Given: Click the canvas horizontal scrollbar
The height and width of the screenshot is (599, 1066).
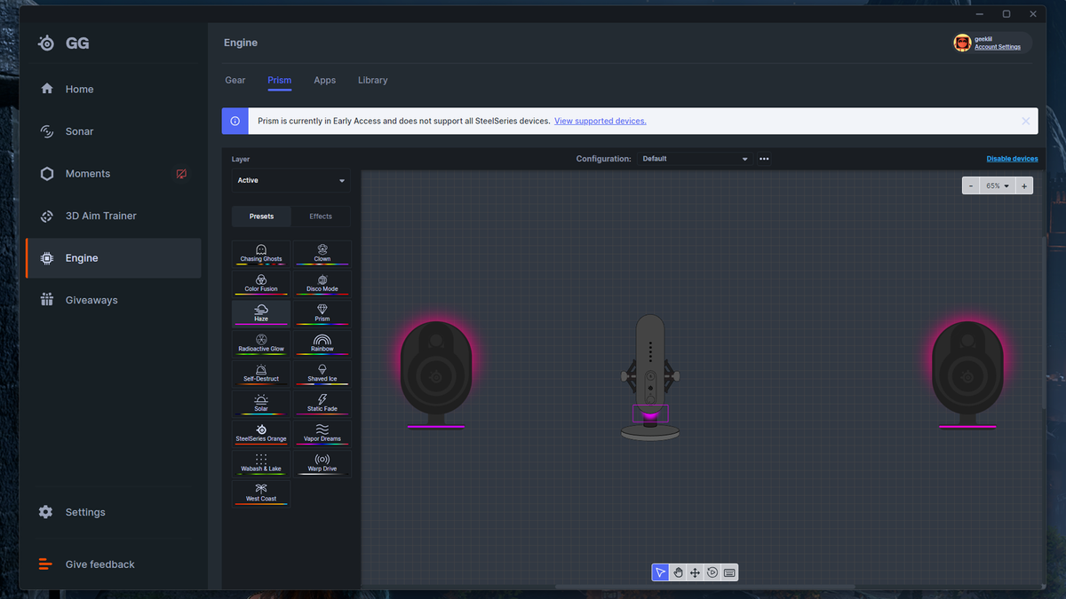Looking at the screenshot, I should (705, 587).
